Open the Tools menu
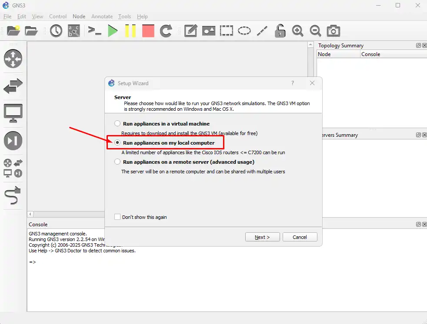This screenshot has height=324, width=427. [124, 17]
